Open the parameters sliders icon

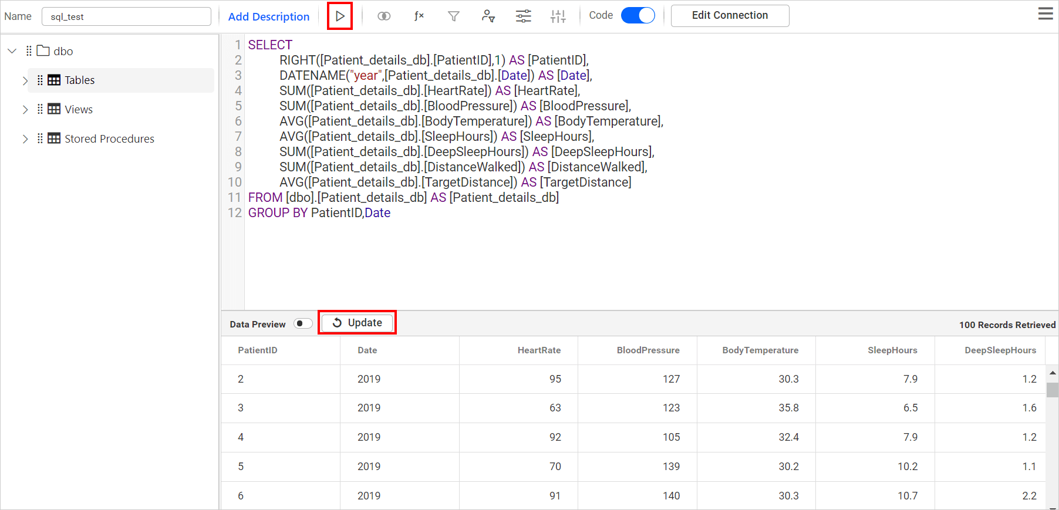coord(524,16)
